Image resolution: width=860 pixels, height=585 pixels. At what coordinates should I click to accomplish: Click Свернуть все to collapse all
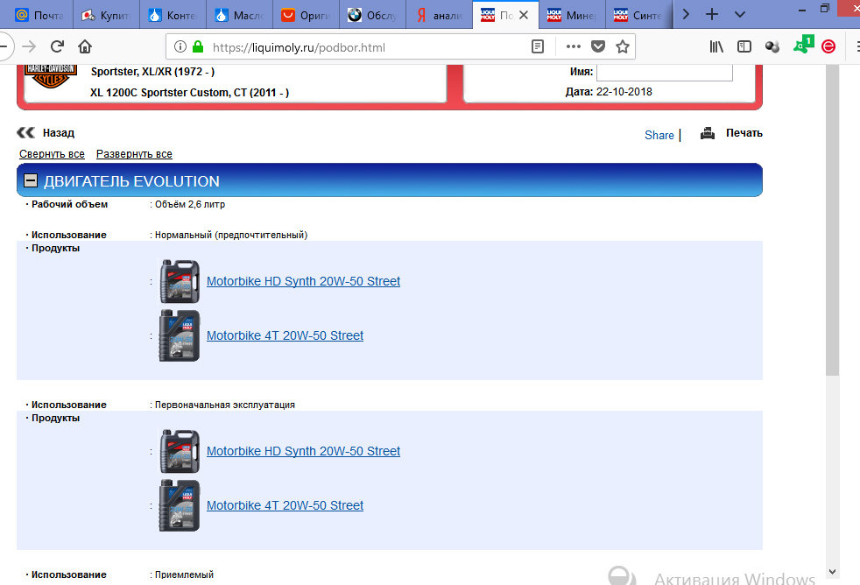(x=52, y=154)
